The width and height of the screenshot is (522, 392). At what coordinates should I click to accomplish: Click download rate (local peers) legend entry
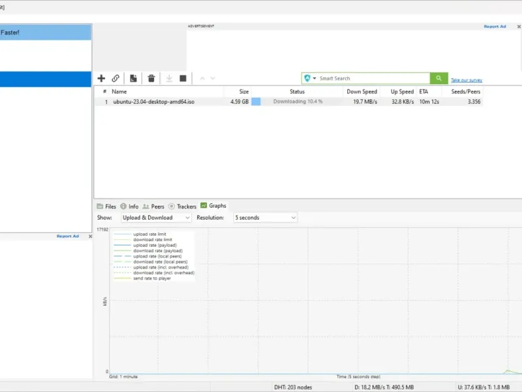coord(151,262)
